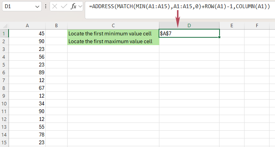The height and width of the screenshot is (147, 275).
Task: Click cell A4 containing 56
Action: pyautogui.click(x=27, y=57)
